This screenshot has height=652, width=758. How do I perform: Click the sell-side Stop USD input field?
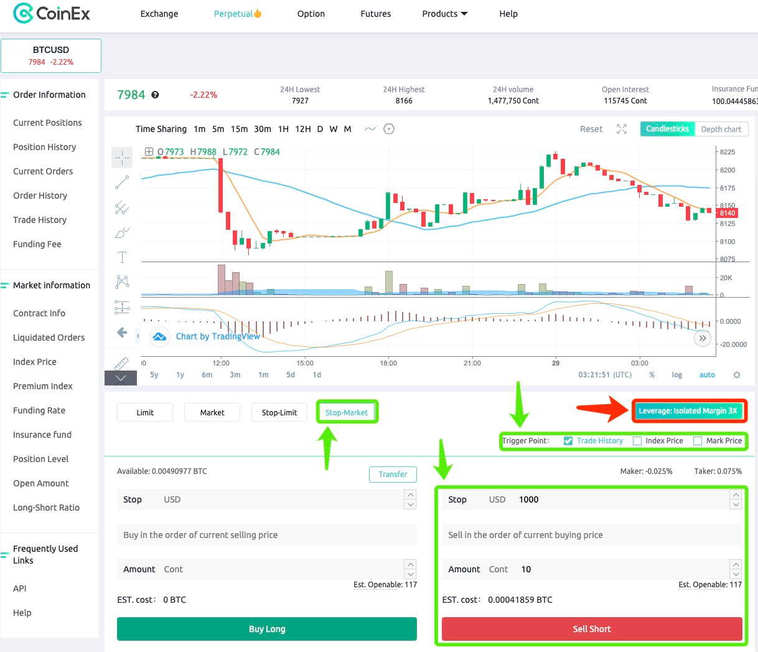[x=592, y=499]
